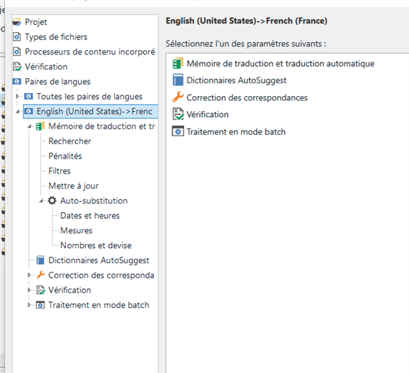Screen dimensions: 409x373
Task: Click the top-level Vérification icon in tree
Action: click(17, 67)
